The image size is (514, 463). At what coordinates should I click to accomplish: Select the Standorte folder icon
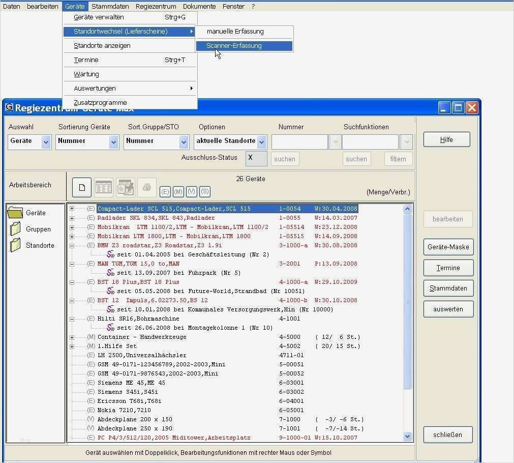[15, 245]
